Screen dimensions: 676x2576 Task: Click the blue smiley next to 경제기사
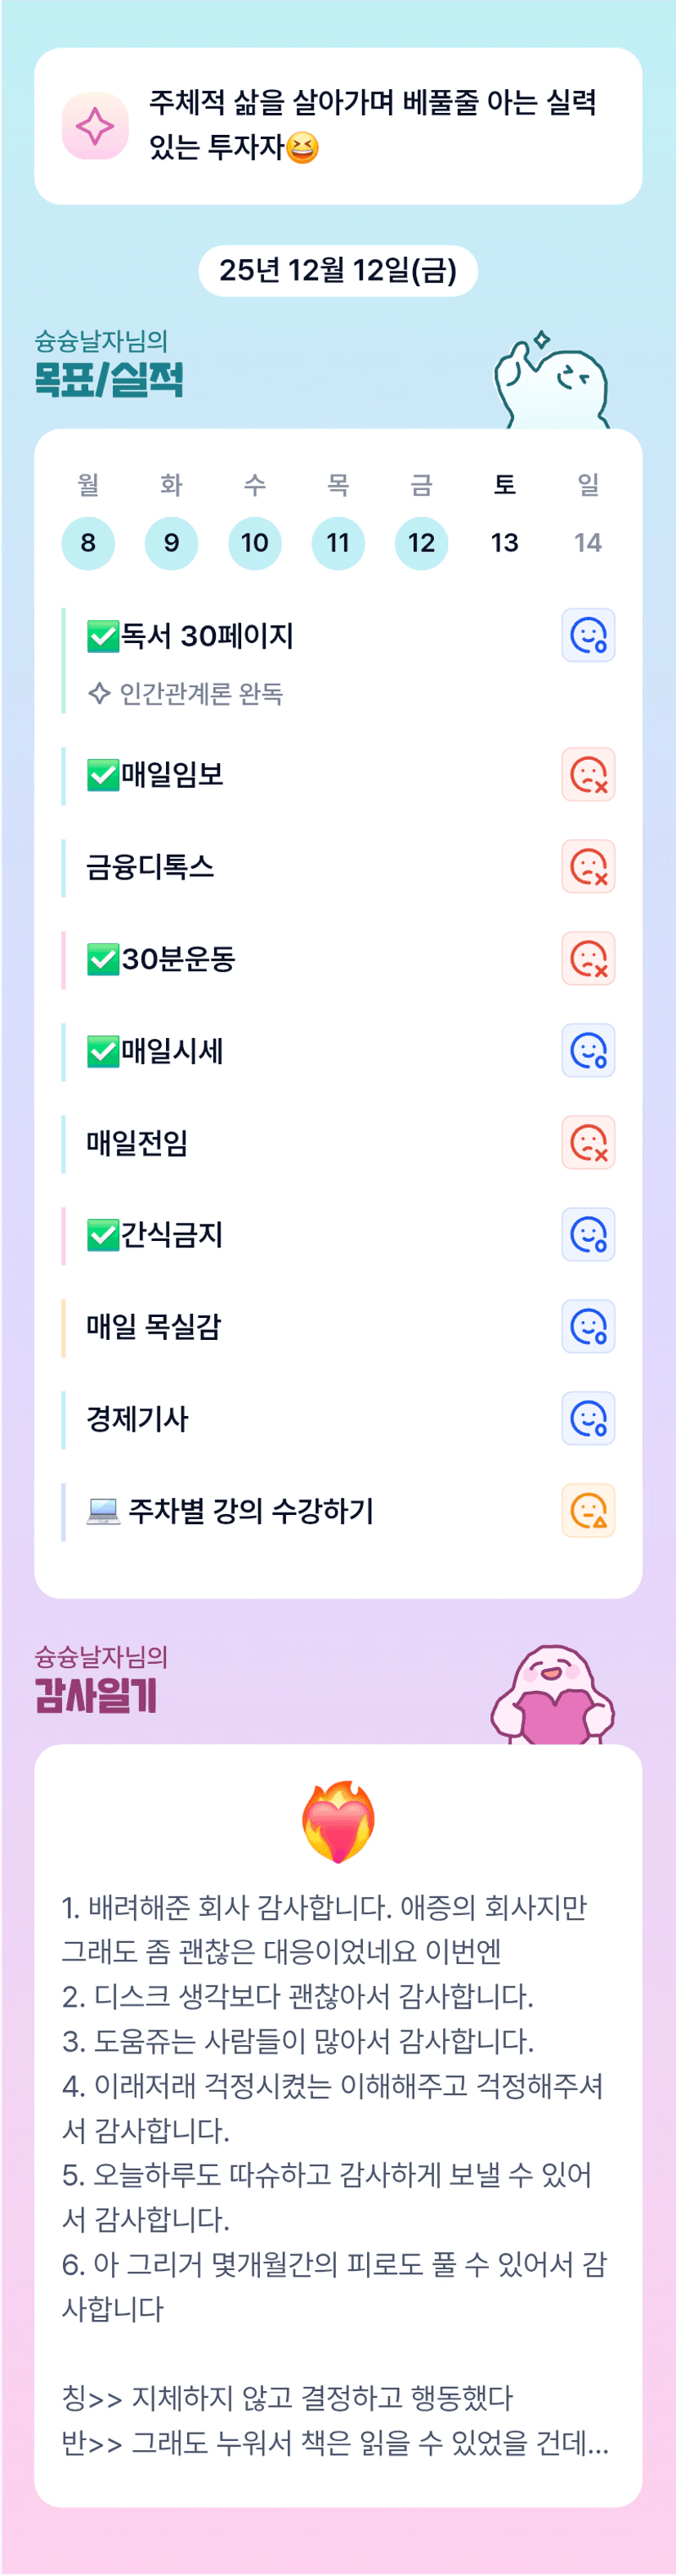[x=587, y=1418]
